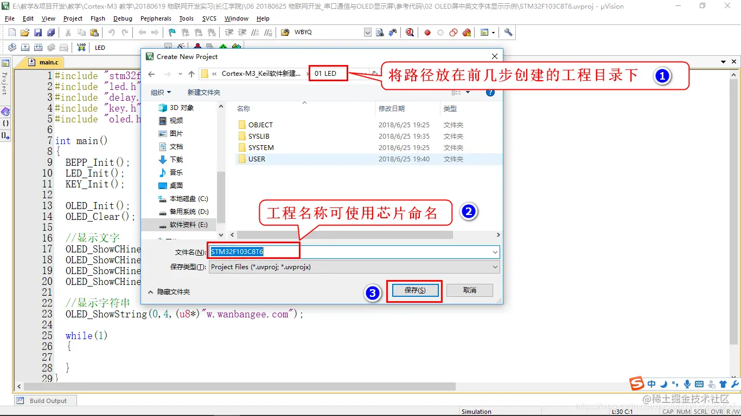Click the Cortex-M3_Keil path breadcrumb
This screenshot has height=416, width=741.
click(260, 74)
